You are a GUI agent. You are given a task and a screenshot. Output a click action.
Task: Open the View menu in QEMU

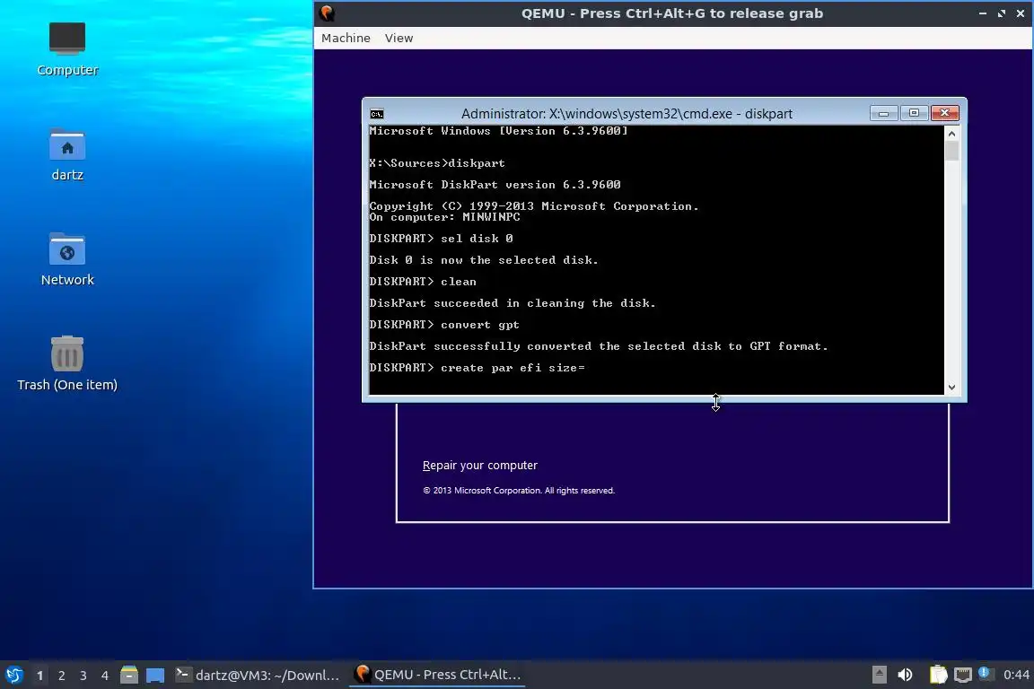coord(399,39)
